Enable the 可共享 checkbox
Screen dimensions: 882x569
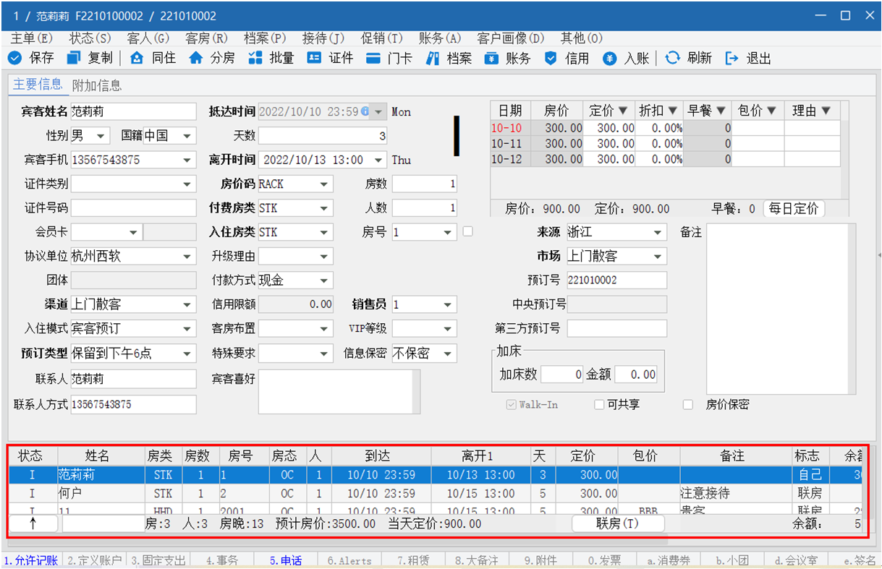click(599, 405)
